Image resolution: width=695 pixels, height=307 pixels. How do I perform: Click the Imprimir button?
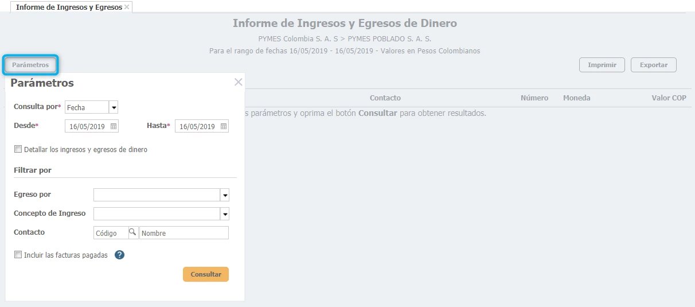pos(602,65)
